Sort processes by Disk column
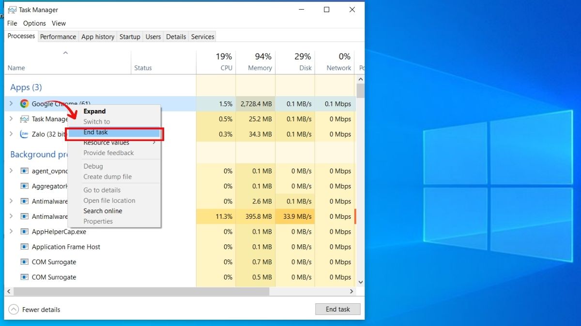This screenshot has height=326, width=581. (x=295, y=62)
